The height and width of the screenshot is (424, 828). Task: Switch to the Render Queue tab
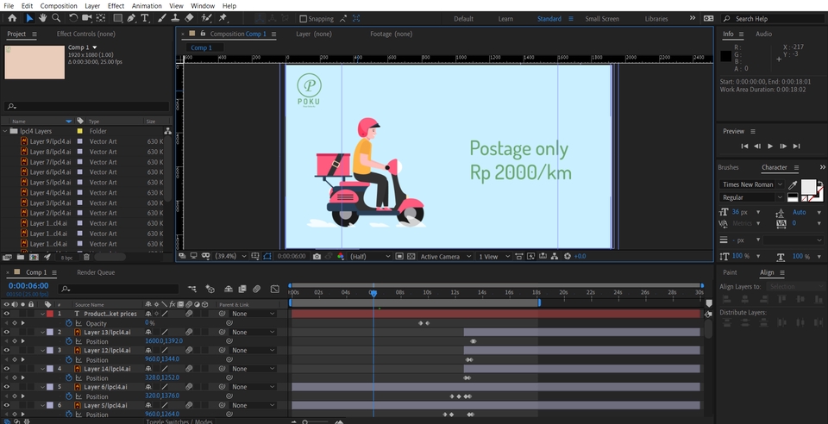coord(96,272)
